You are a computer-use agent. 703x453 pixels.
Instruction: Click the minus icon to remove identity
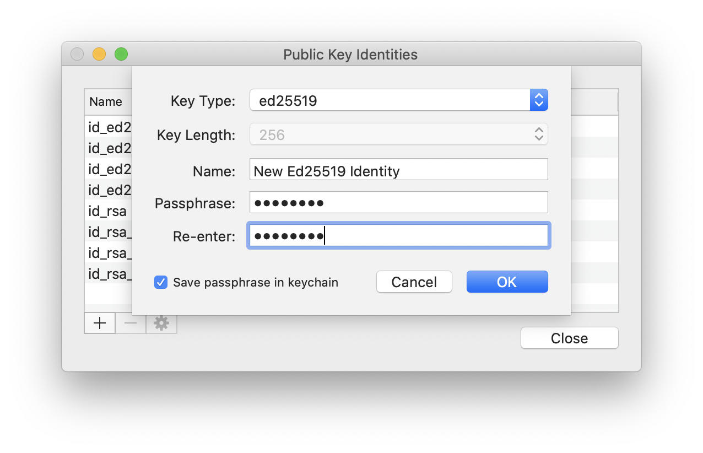coord(131,323)
